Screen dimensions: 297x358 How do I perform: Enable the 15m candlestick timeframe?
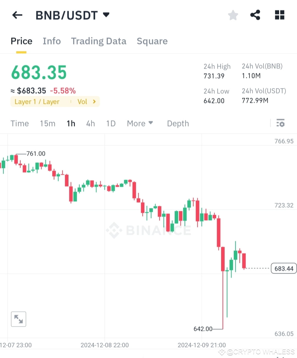point(47,123)
